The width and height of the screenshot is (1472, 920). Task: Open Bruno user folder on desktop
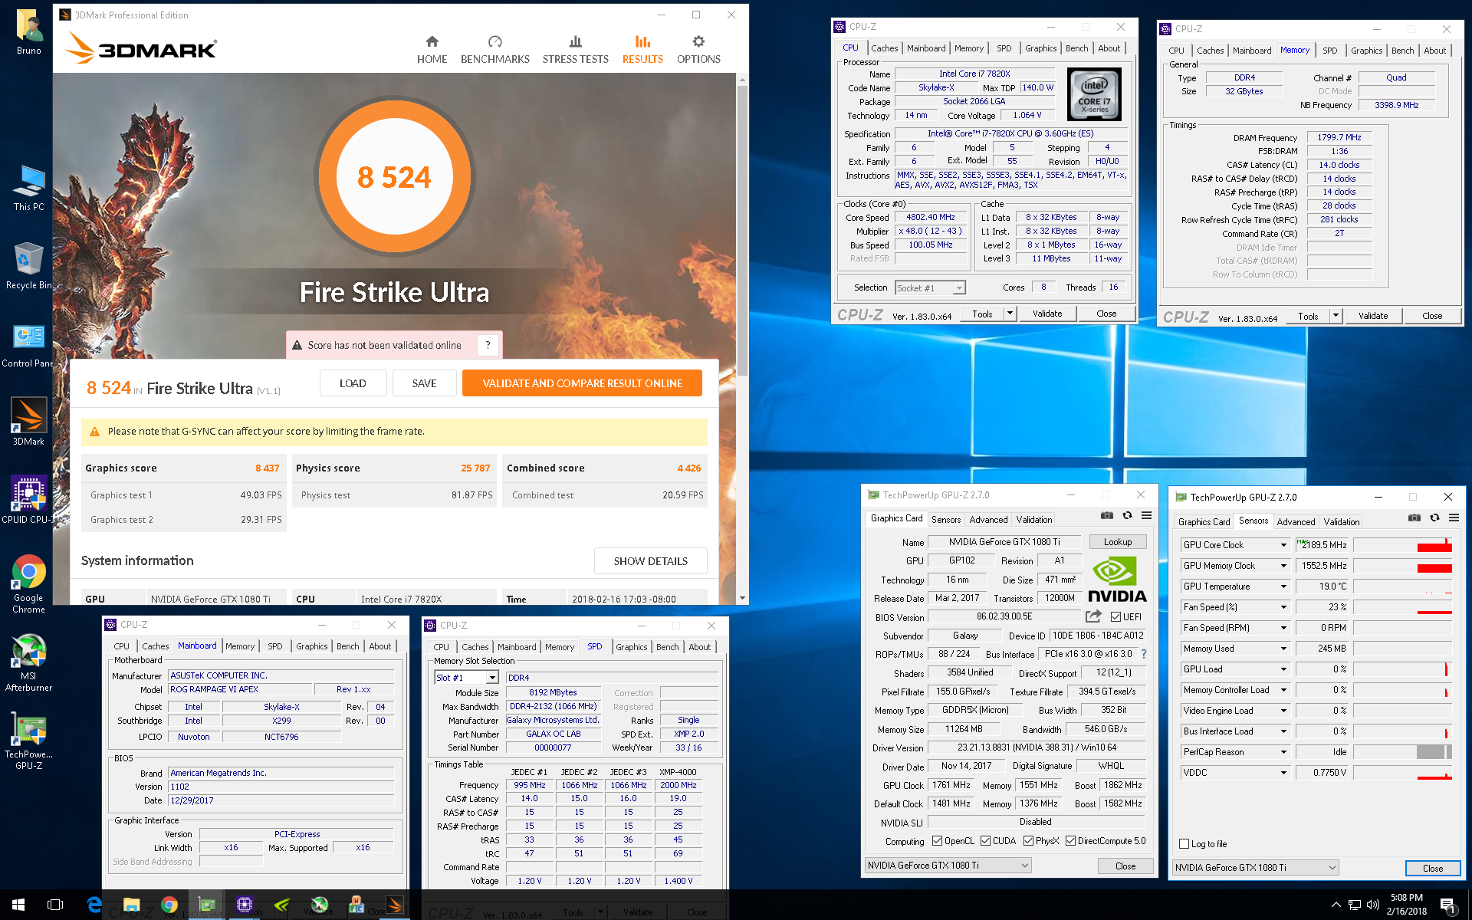(29, 33)
